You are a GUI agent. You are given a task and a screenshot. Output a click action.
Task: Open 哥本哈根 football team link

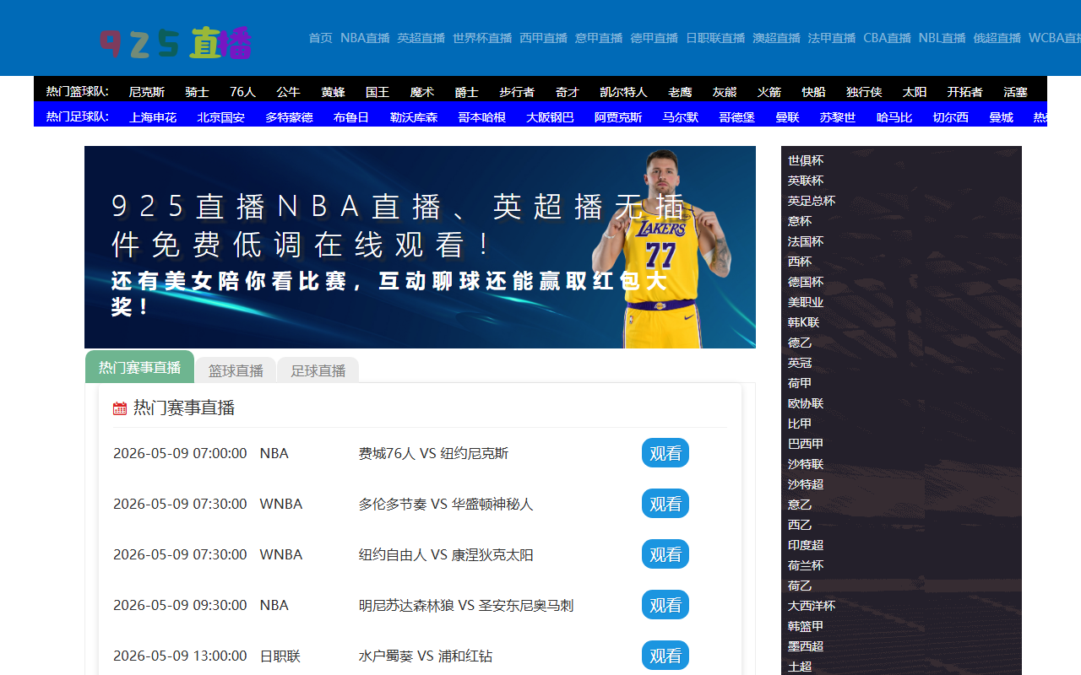481,117
